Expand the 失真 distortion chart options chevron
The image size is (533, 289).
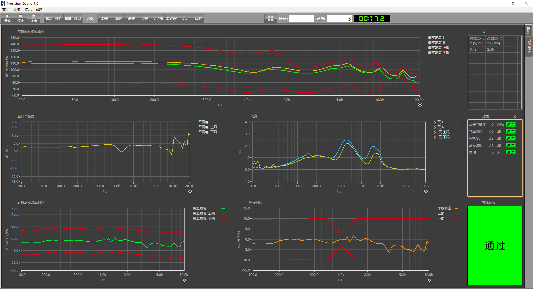pyautogui.click(x=426, y=191)
